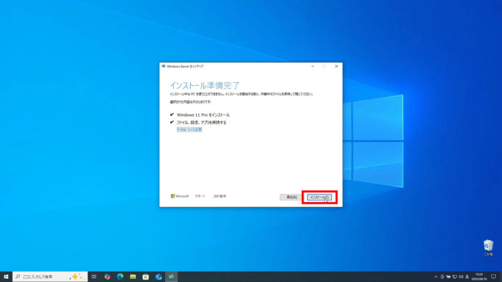The height and width of the screenshot is (282, 502).
Task: Open Microsoft Store from the taskbar
Action: click(x=146, y=276)
